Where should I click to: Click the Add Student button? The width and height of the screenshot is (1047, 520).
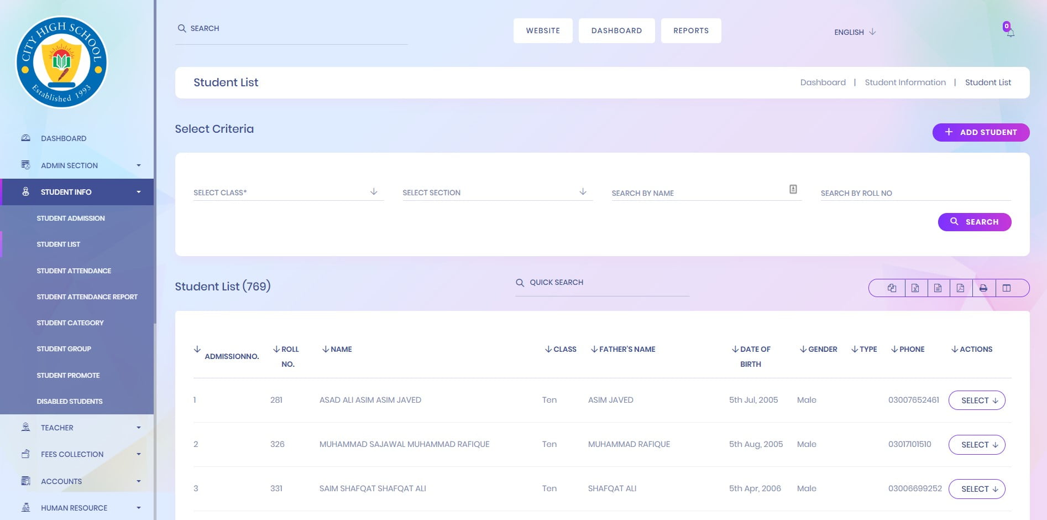(x=981, y=132)
